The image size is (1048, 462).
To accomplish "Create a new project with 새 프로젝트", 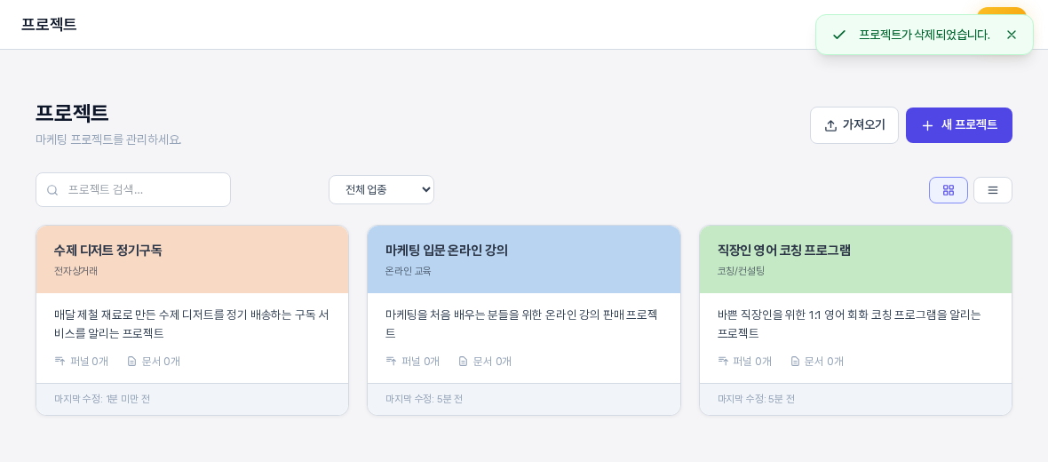I will pos(959,125).
